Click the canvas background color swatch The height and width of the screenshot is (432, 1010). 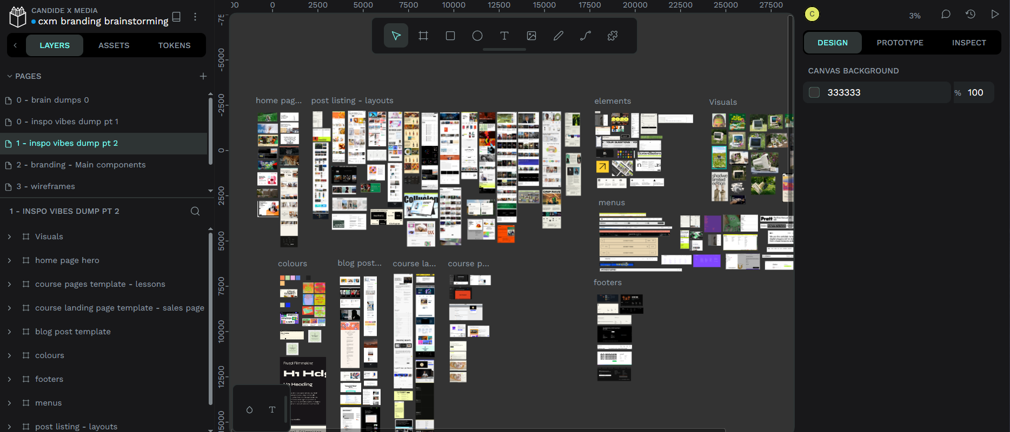click(814, 92)
